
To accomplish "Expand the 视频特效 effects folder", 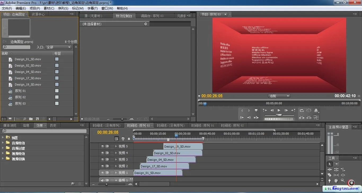I will point(3,153).
